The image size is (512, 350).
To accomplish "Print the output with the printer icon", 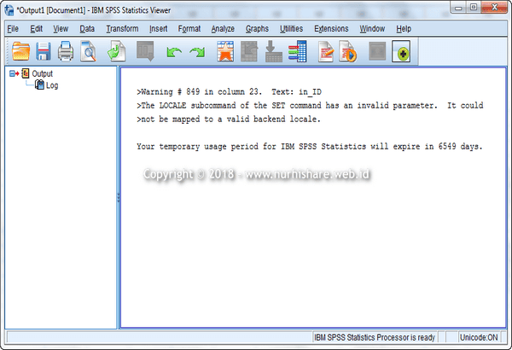I will pyautogui.click(x=66, y=51).
